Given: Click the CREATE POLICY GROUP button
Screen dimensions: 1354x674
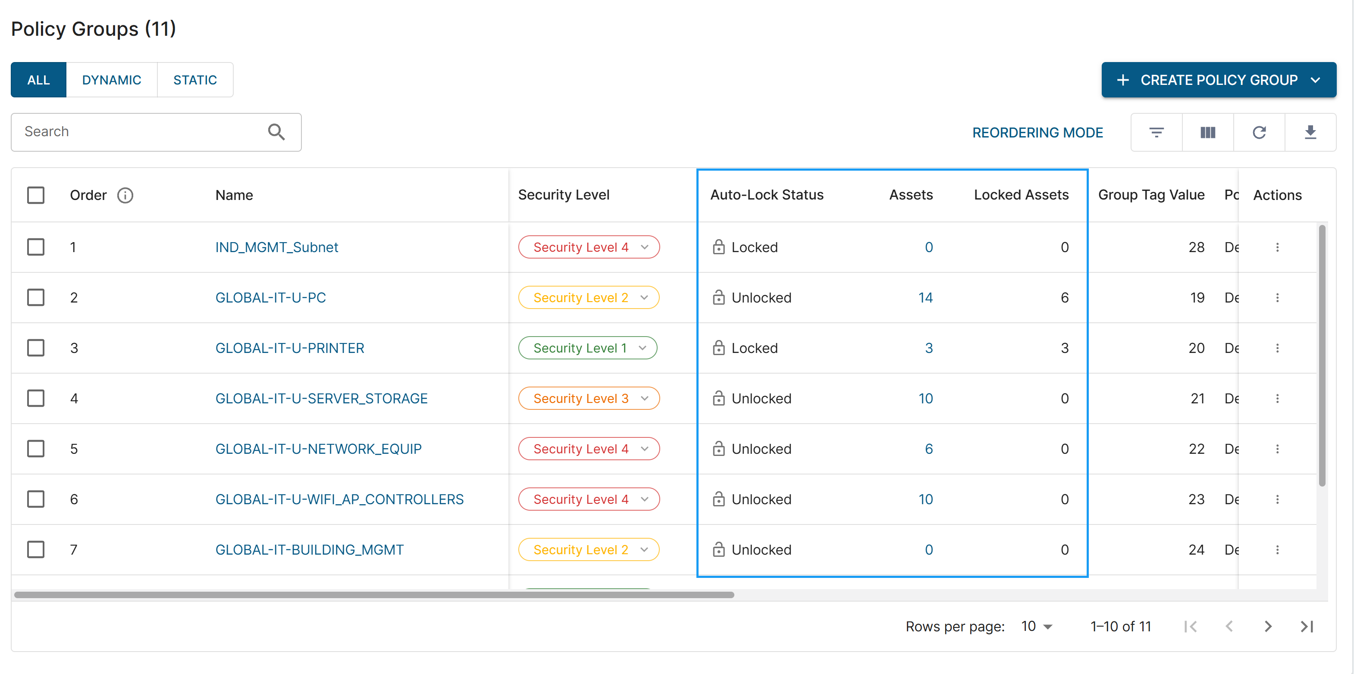Looking at the screenshot, I should [x=1219, y=80].
